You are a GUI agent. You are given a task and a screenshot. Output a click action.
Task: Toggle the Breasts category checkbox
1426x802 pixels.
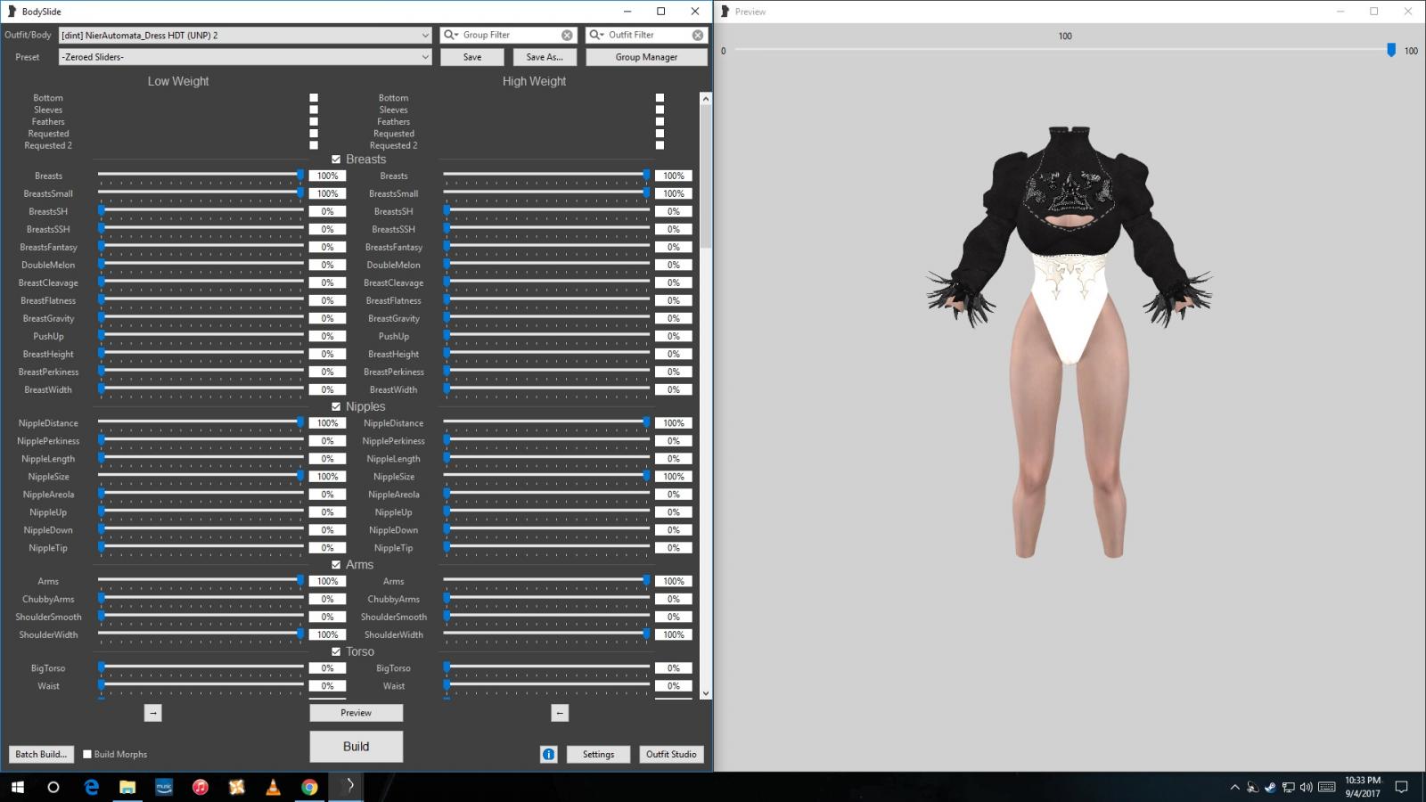pos(336,160)
